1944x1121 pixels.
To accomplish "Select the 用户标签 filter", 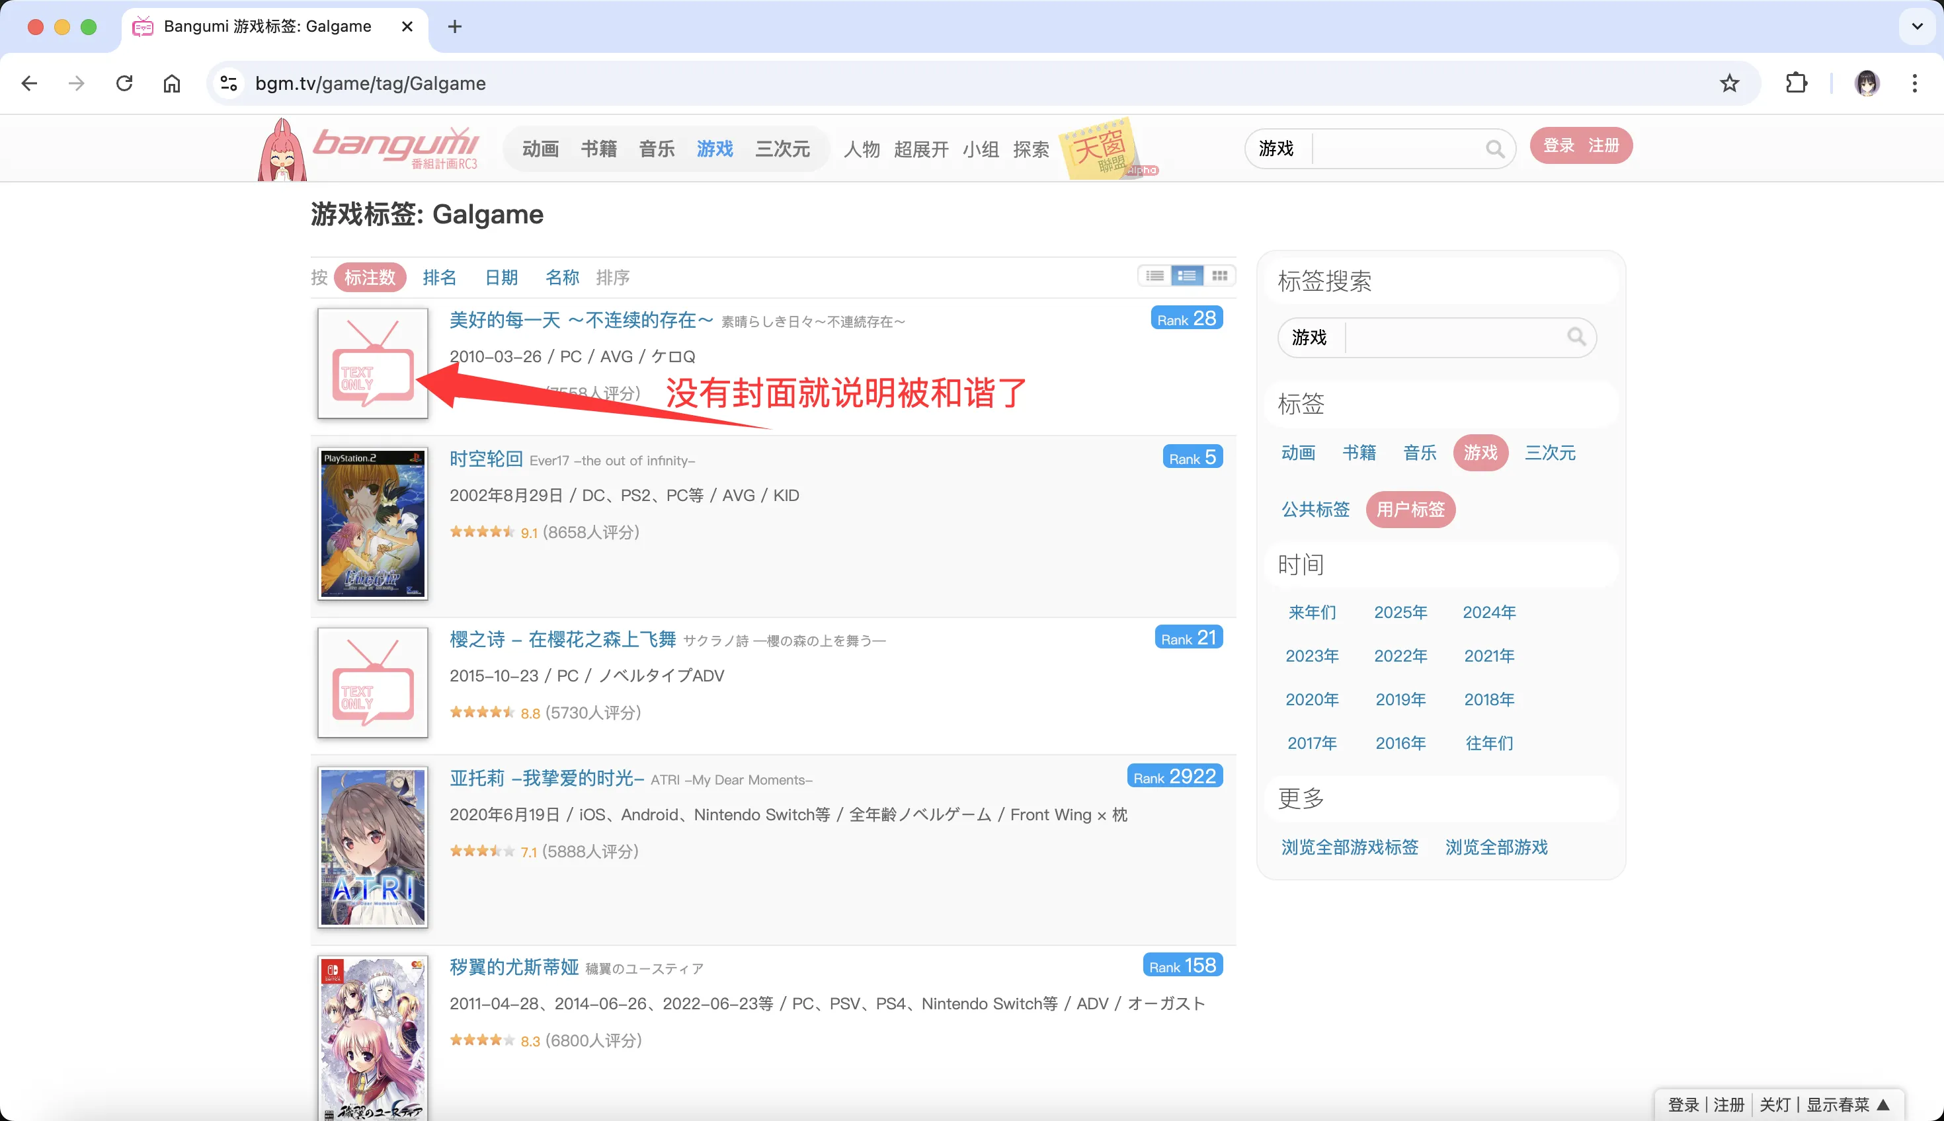I will (x=1410, y=509).
